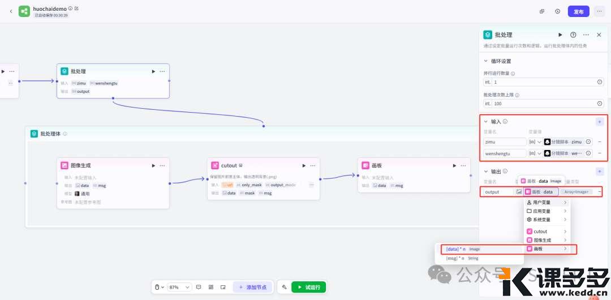Collapse the 循环设置 section
Screen dimensions: 611x300
[x=485, y=61]
